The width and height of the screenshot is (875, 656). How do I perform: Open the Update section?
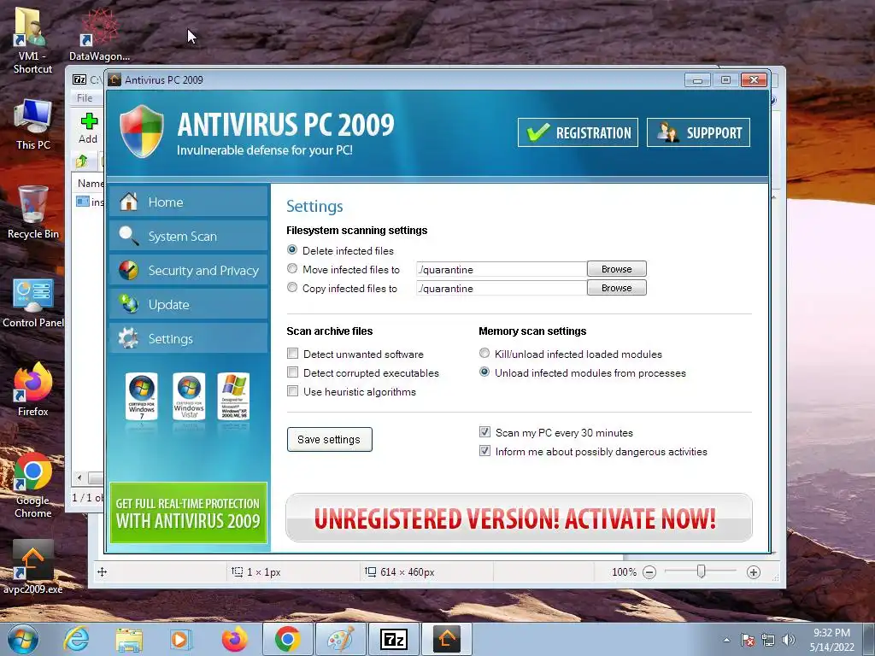pos(188,305)
